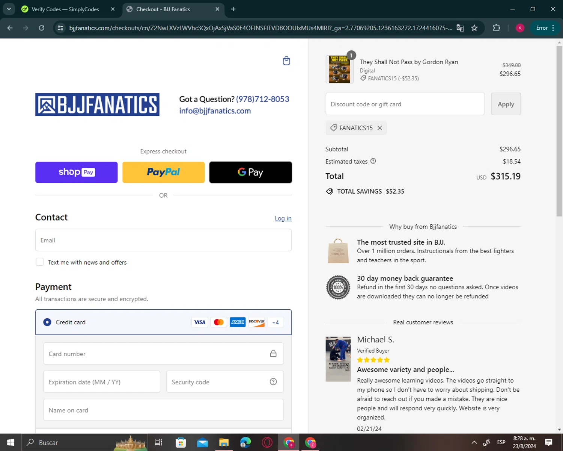Open the Opera browser on the taskbar
563x451 pixels.
267,442
